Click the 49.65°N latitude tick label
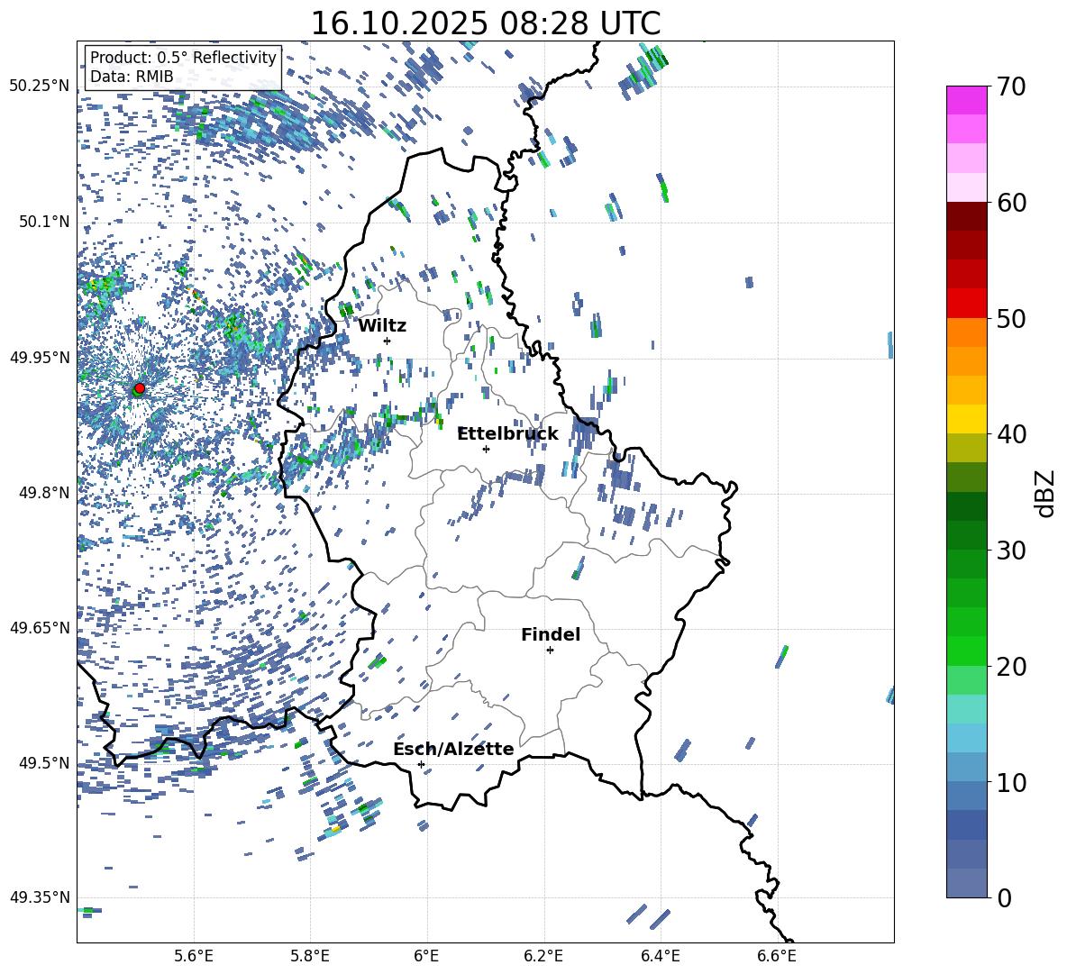This screenshot has width=1067, height=974. 40,627
